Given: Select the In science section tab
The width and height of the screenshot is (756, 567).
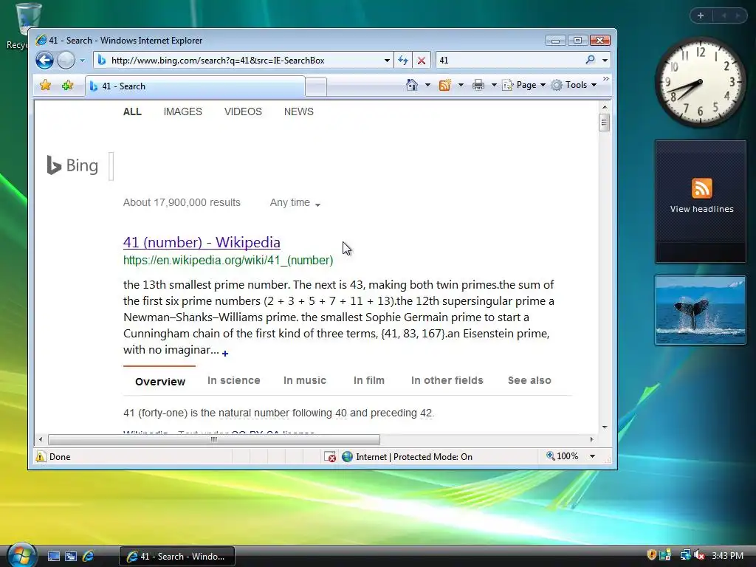Looking at the screenshot, I should [234, 380].
